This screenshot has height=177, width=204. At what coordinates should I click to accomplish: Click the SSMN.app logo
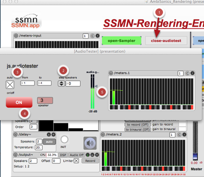26,21
